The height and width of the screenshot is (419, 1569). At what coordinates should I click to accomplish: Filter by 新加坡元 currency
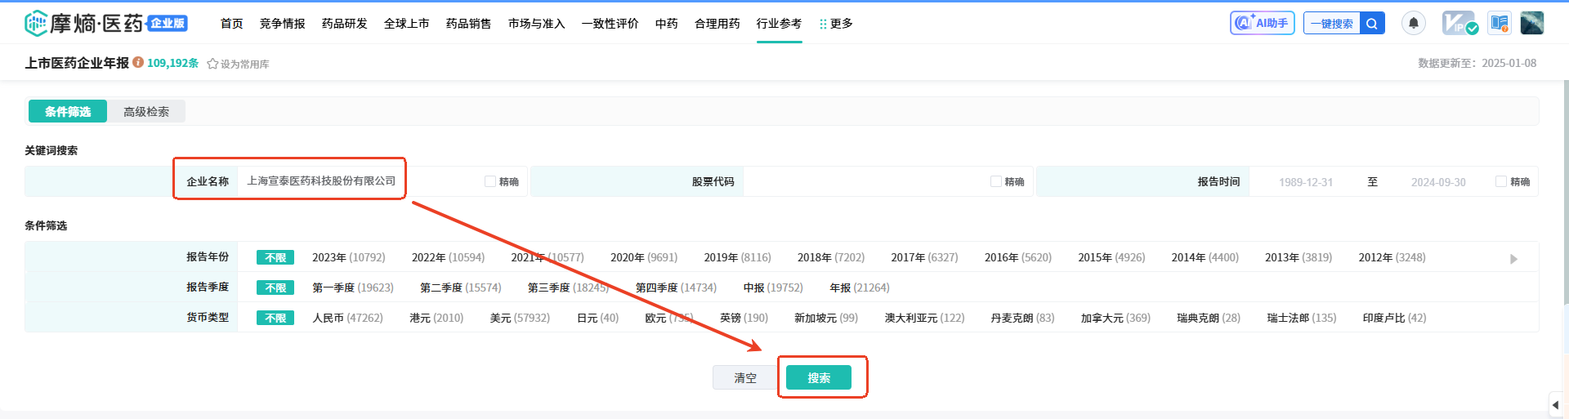coord(826,318)
